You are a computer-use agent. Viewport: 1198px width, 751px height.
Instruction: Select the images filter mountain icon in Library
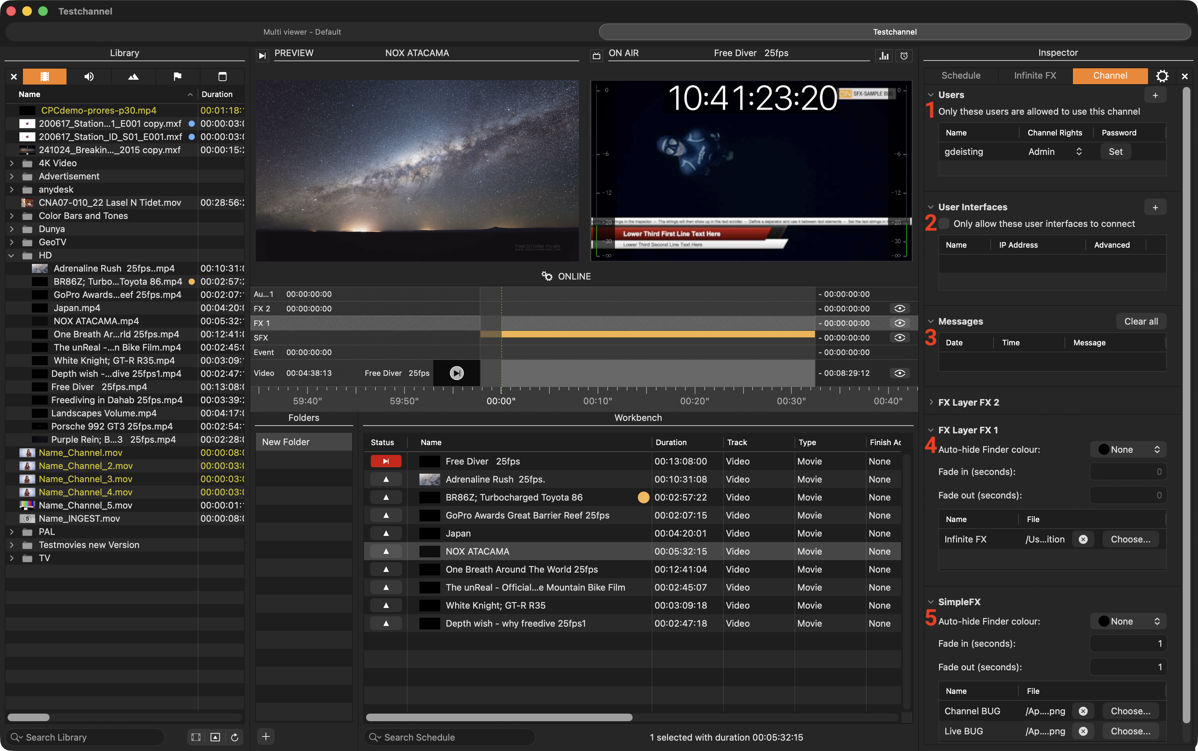[x=133, y=77]
